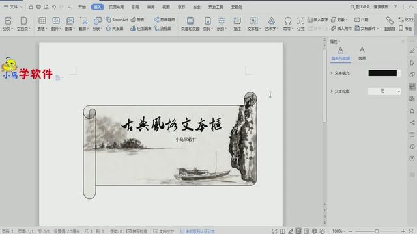Click the Save icon in quick access
Viewport: 417px width, 234px height.
coord(31,7)
